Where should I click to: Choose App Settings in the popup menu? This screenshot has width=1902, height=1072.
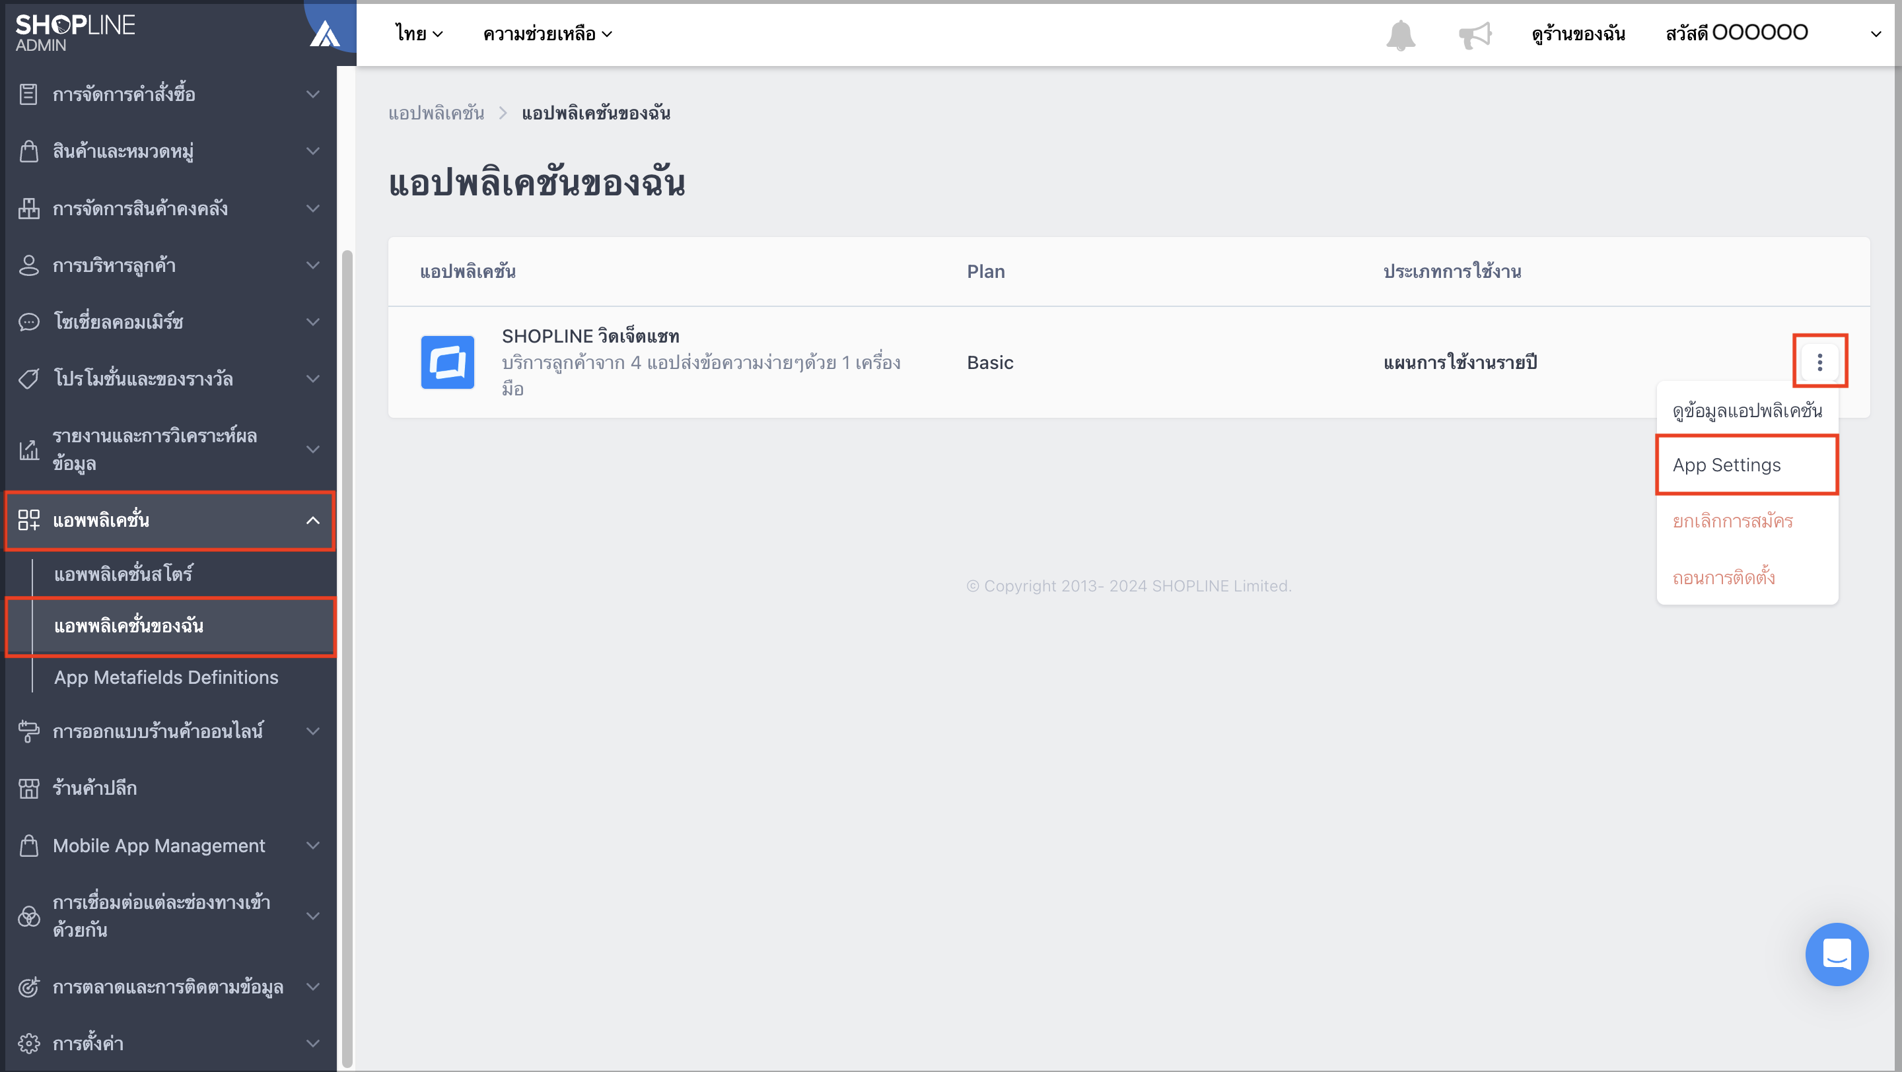pyautogui.click(x=1747, y=465)
